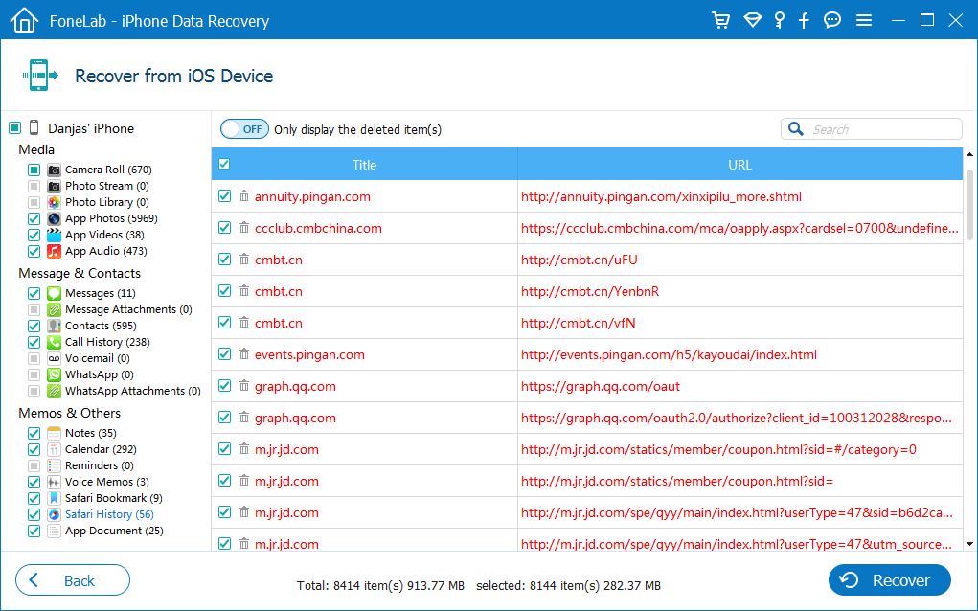This screenshot has width=978, height=611.
Task: Click the App Audio music icon
Action: tap(55, 251)
